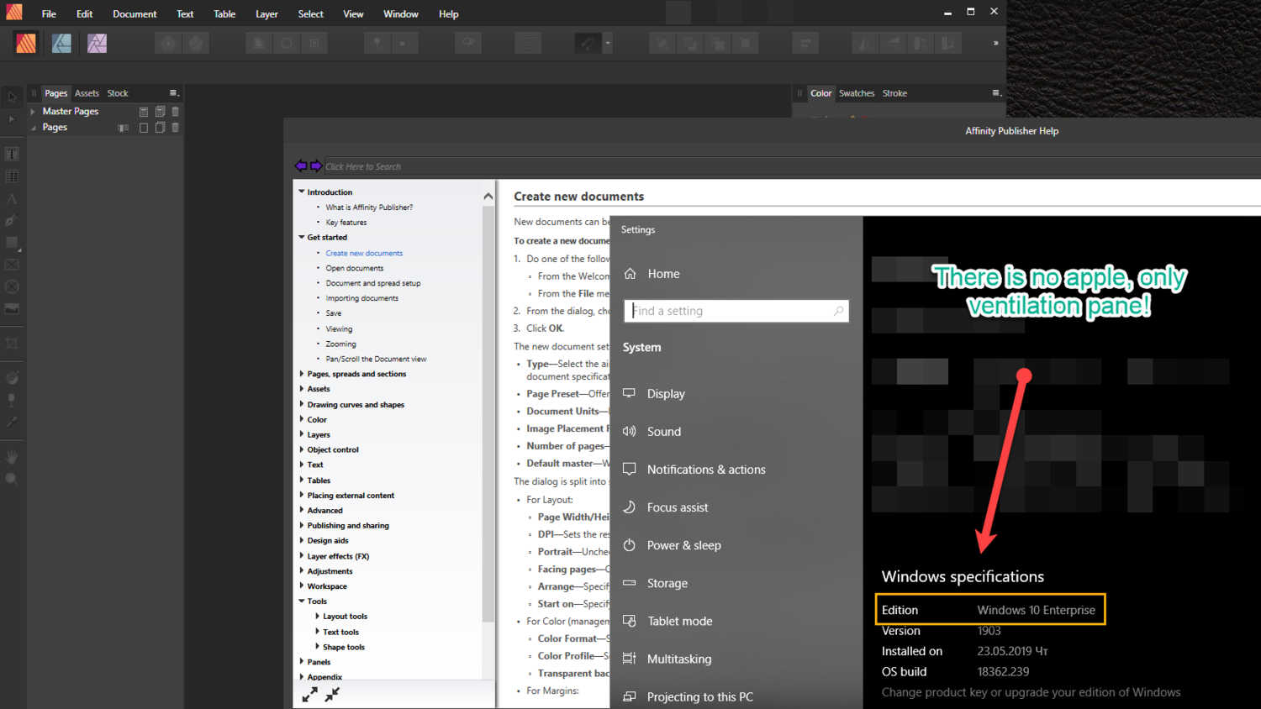Click the collapse-all arrows icon below Help contents
1261x709 pixels.
[332, 695]
